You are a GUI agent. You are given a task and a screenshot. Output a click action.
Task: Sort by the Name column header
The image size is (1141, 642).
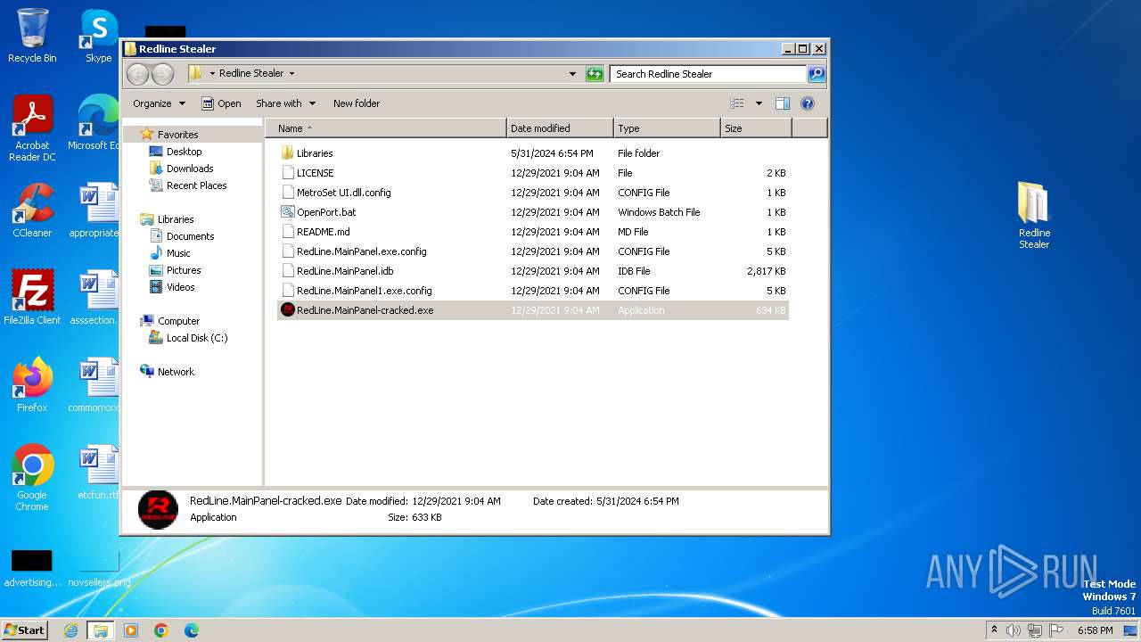[385, 128]
